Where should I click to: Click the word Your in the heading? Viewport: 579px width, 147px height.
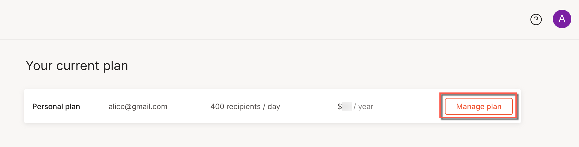(x=39, y=66)
